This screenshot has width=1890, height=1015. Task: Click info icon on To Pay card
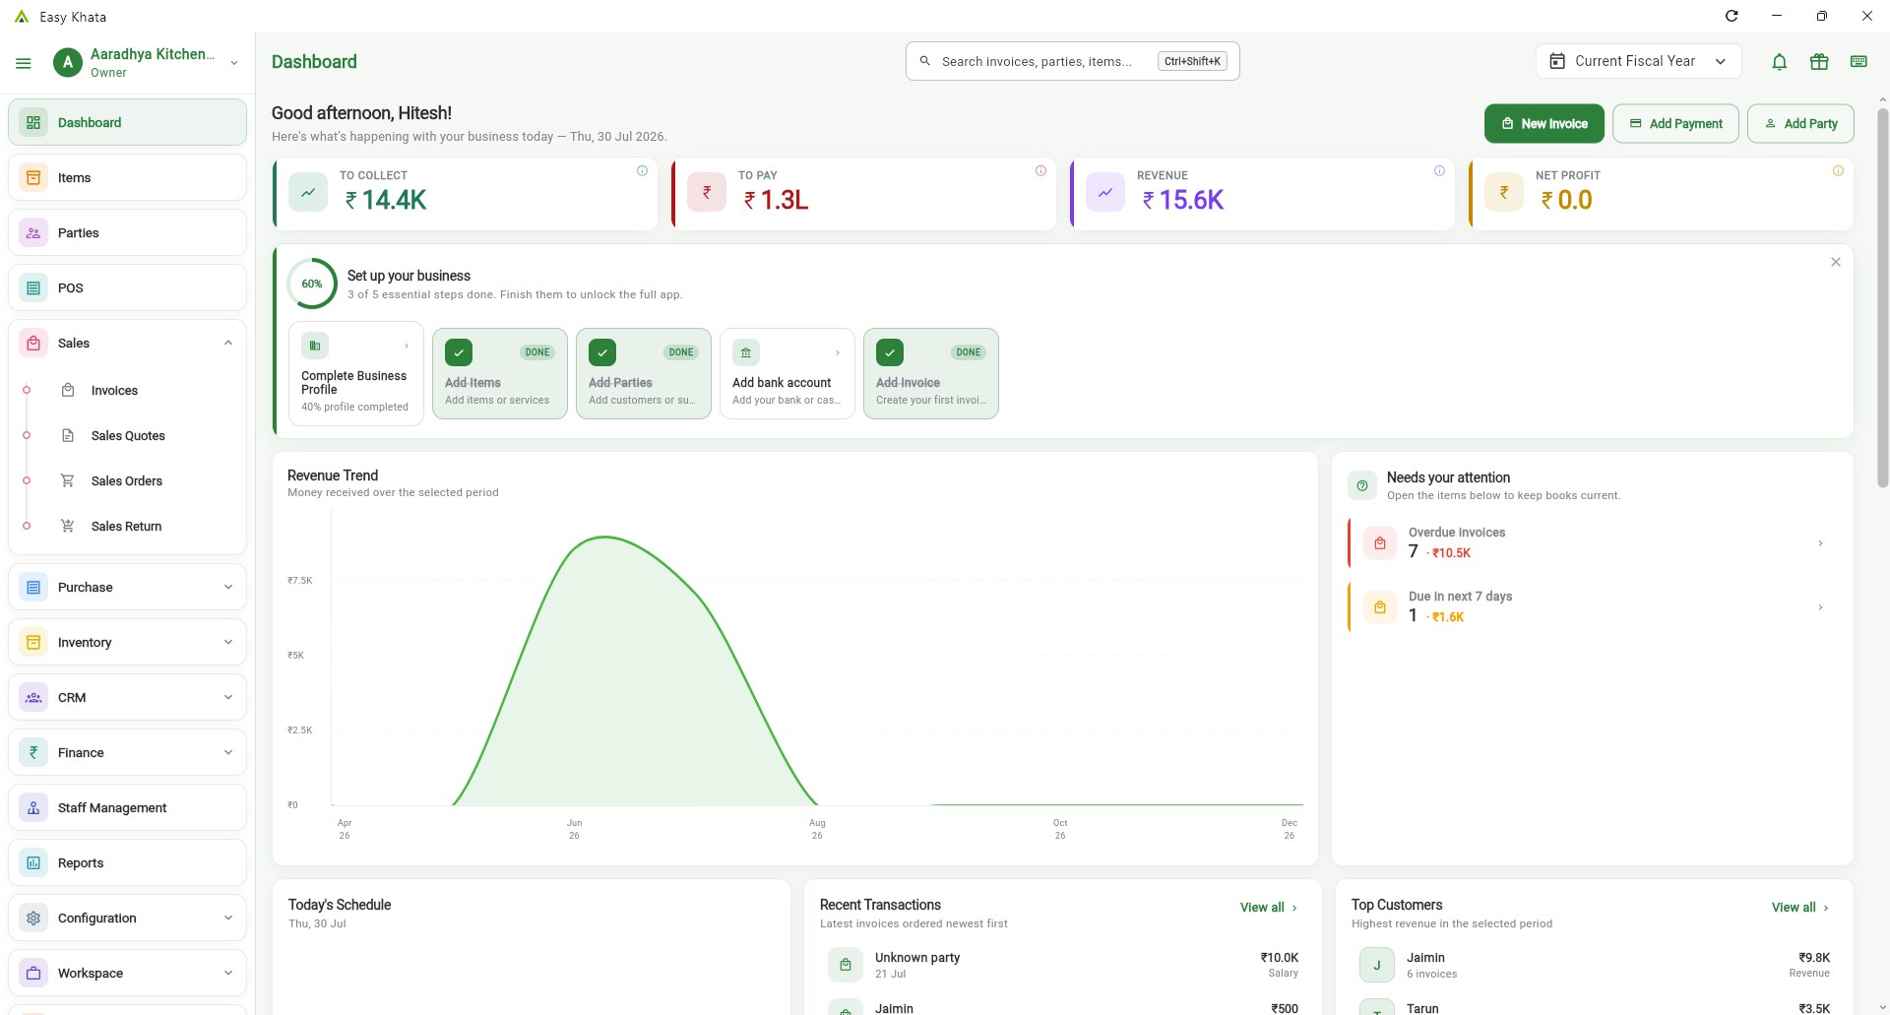[x=1040, y=171]
